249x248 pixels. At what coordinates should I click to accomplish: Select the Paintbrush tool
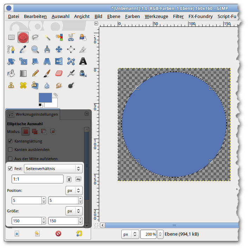47,73
